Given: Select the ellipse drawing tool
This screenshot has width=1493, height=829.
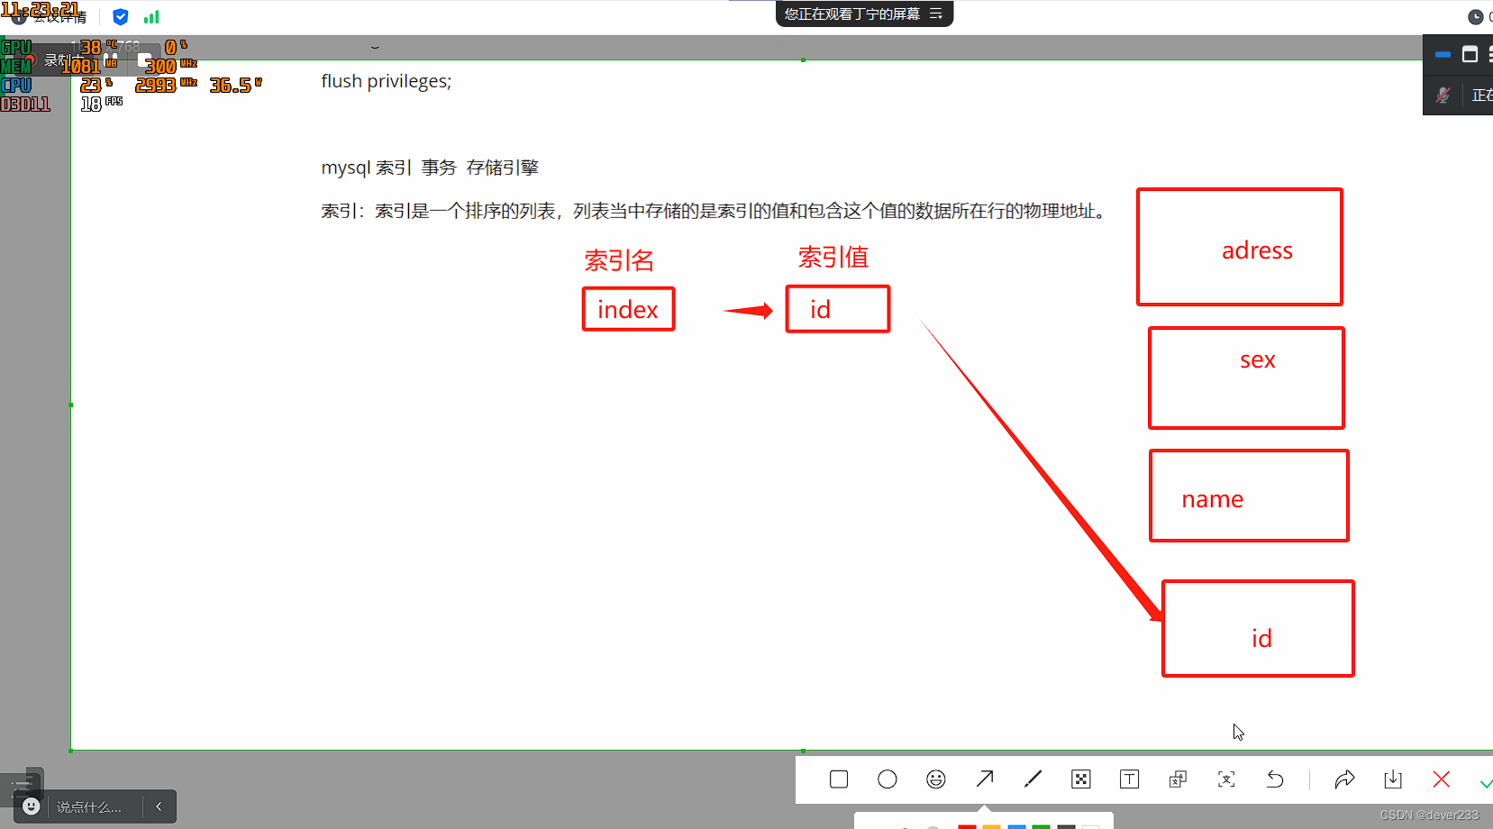Looking at the screenshot, I should pos(888,779).
